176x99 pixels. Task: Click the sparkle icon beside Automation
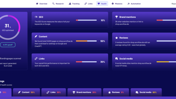(129, 4)
